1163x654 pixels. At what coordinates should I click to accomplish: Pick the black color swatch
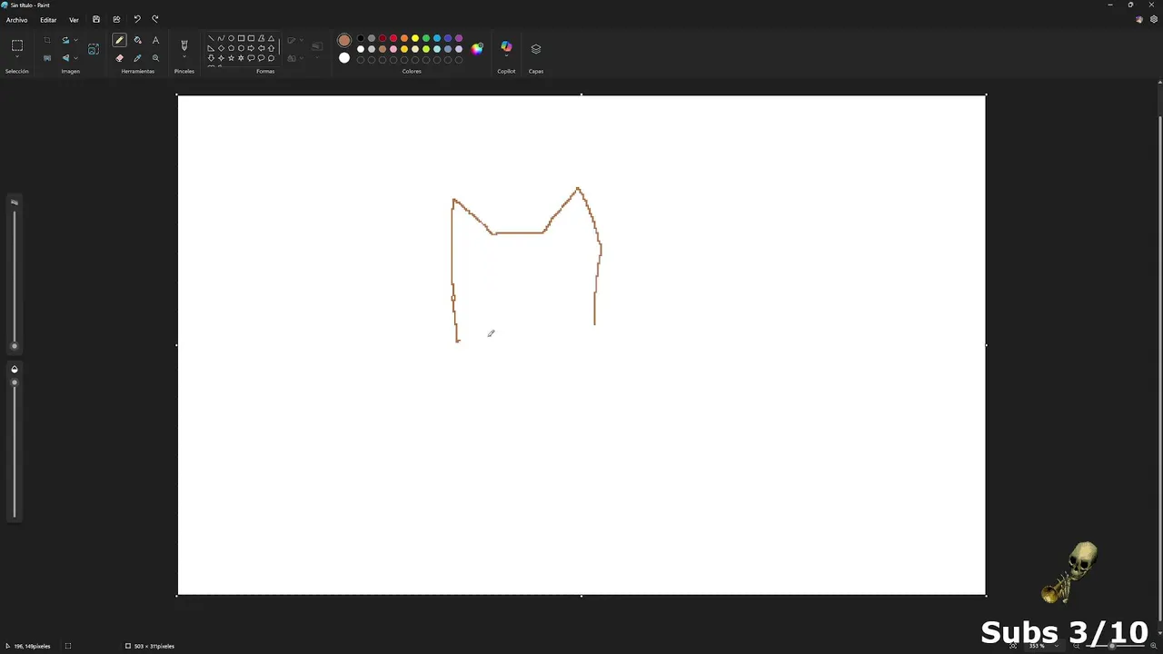[x=361, y=38]
